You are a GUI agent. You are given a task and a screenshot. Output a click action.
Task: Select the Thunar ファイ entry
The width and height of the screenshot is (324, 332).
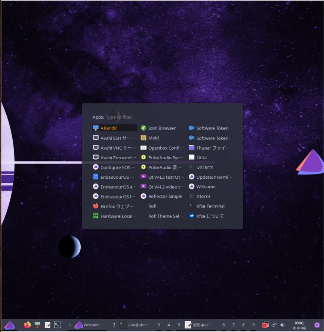pyautogui.click(x=211, y=148)
